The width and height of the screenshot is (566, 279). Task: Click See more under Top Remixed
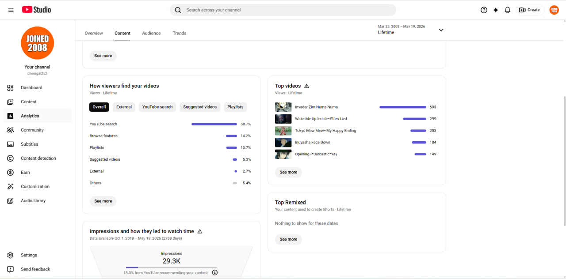coord(288,239)
